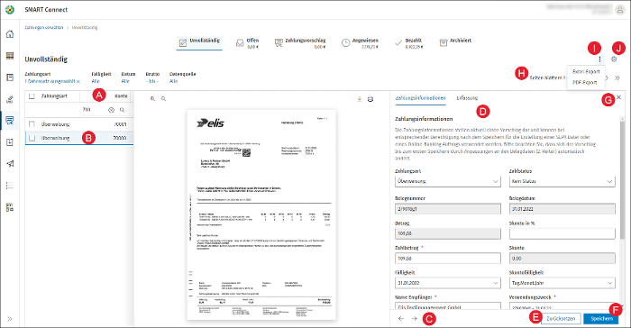Image resolution: width=631 pixels, height=328 pixels.
Task: Choose Excel-Export from the menu
Action: (x=586, y=71)
